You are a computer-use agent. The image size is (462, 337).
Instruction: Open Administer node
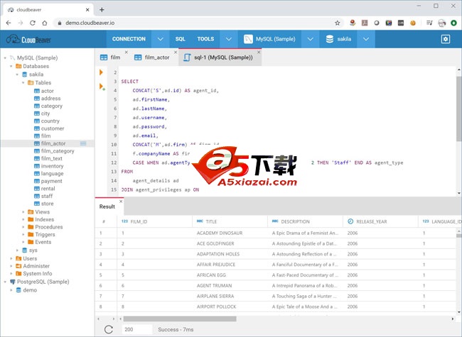(36, 266)
